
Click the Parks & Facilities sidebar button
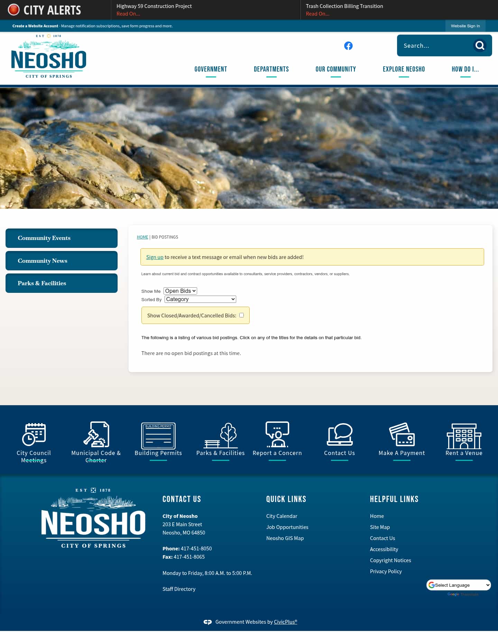(62, 283)
